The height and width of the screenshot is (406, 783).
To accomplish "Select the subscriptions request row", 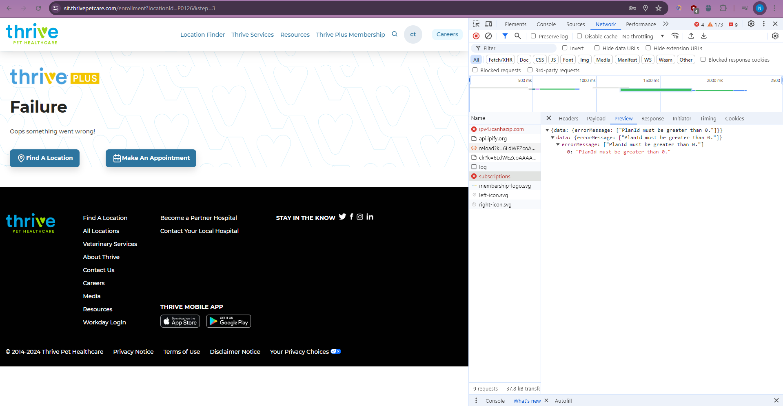I will tap(505, 176).
